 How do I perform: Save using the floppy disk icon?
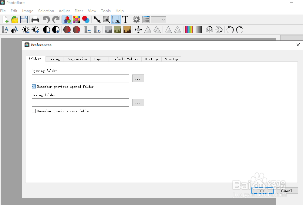click(x=24, y=19)
